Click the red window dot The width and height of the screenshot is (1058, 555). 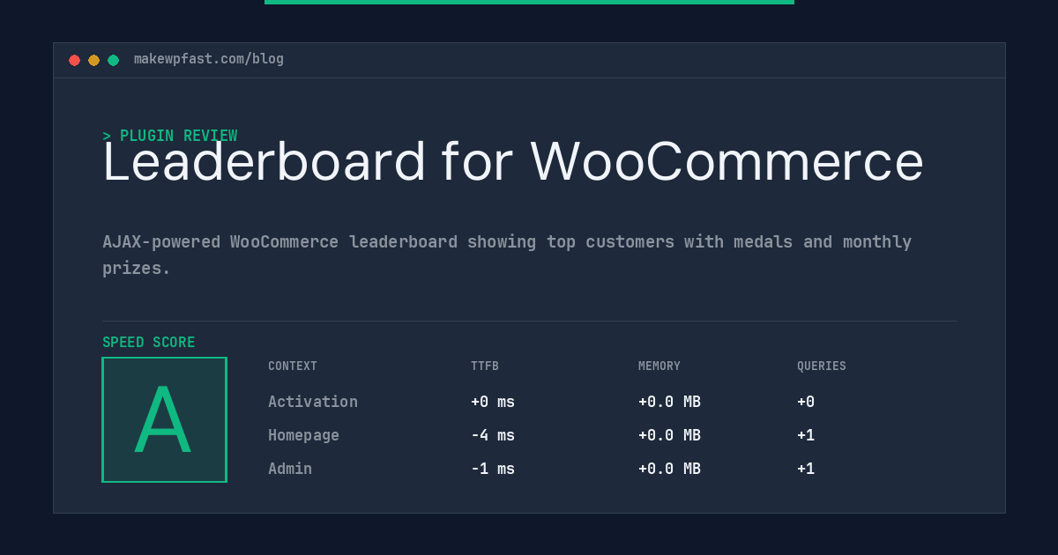74,60
